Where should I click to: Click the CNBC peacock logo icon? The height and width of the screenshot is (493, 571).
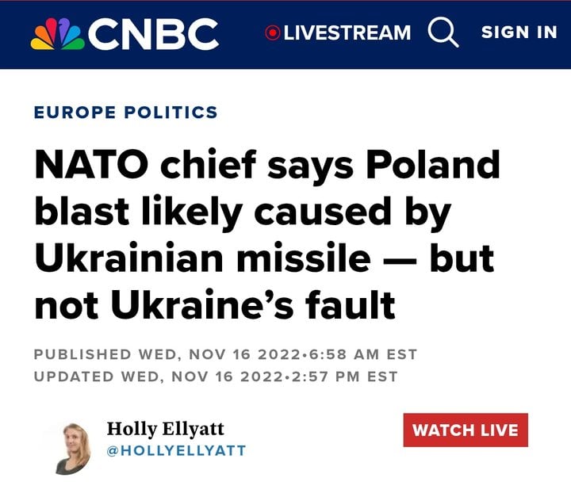point(56,33)
